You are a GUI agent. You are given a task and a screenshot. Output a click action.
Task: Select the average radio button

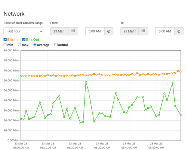(x=35, y=45)
